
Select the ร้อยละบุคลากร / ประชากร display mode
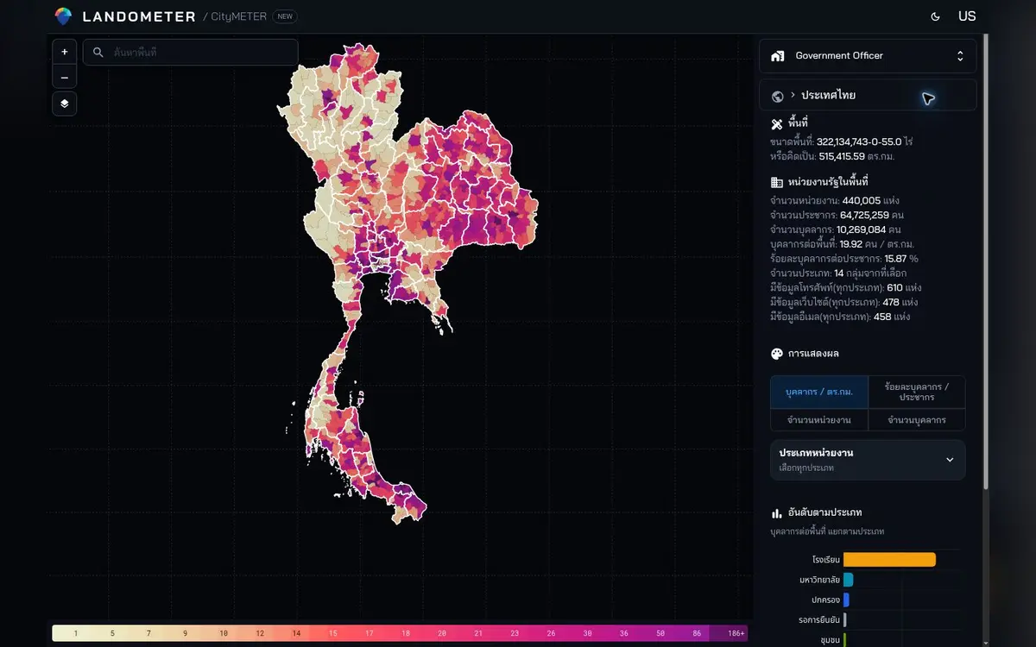(x=917, y=393)
